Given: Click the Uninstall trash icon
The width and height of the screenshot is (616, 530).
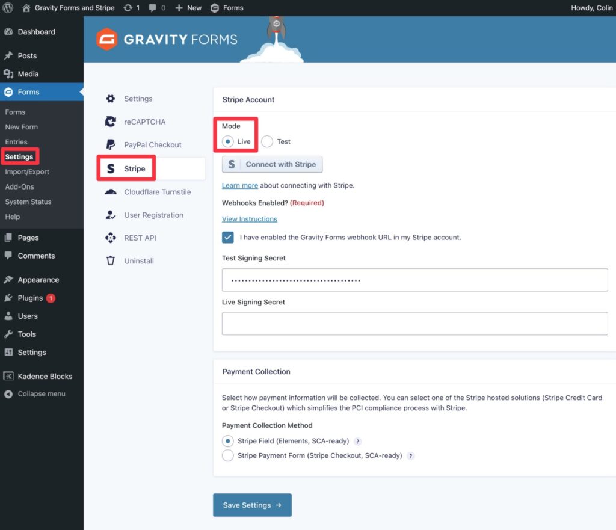Looking at the screenshot, I should (x=110, y=260).
